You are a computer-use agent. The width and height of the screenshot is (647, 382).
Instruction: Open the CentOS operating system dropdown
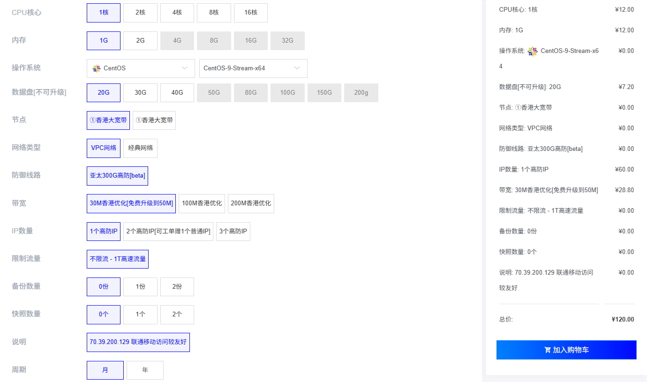click(141, 68)
